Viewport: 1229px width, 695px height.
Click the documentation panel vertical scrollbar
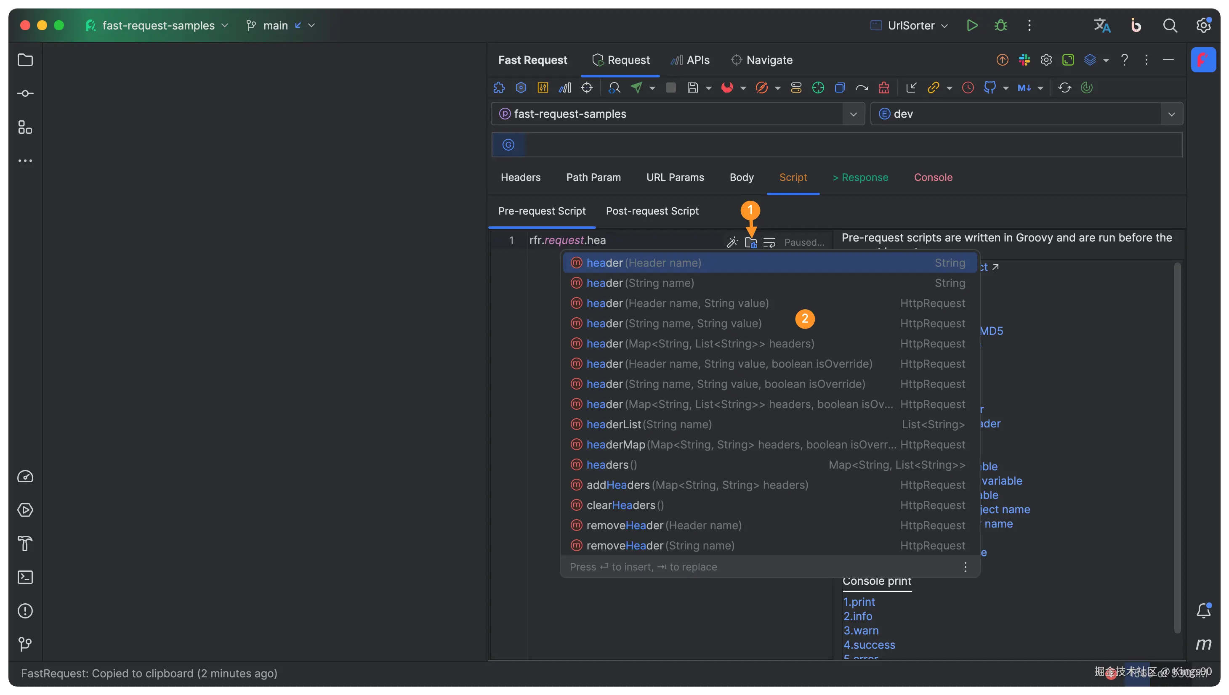click(x=1177, y=447)
